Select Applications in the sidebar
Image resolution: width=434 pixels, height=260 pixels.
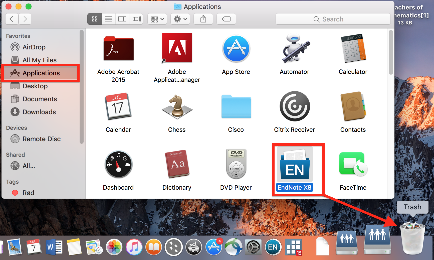click(41, 73)
